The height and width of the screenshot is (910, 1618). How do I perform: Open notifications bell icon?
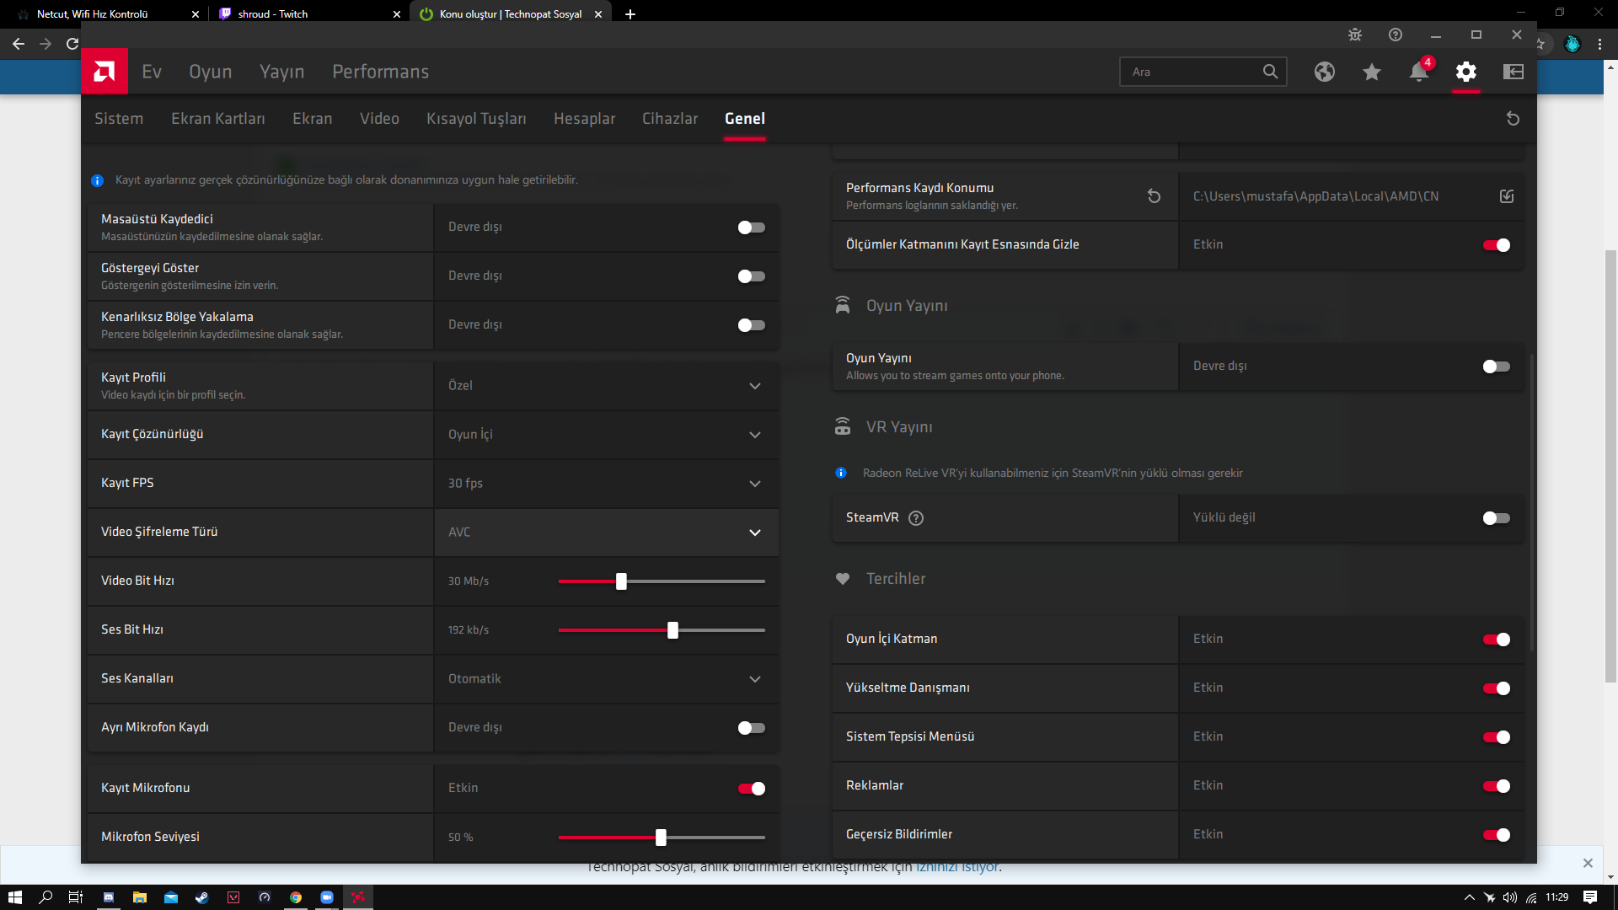(x=1418, y=72)
